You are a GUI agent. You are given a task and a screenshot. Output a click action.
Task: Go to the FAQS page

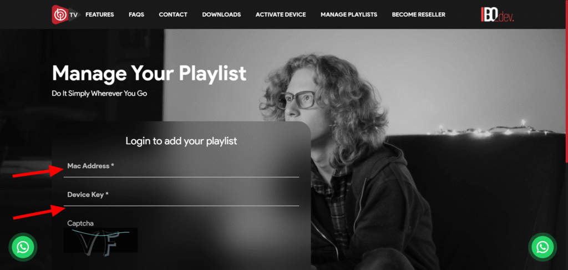pos(136,14)
